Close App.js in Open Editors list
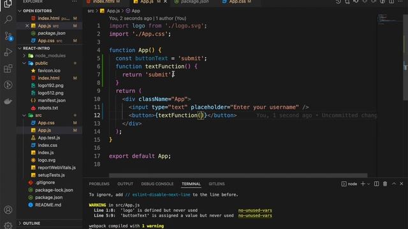The height and width of the screenshot is (229, 408). (x=27, y=25)
